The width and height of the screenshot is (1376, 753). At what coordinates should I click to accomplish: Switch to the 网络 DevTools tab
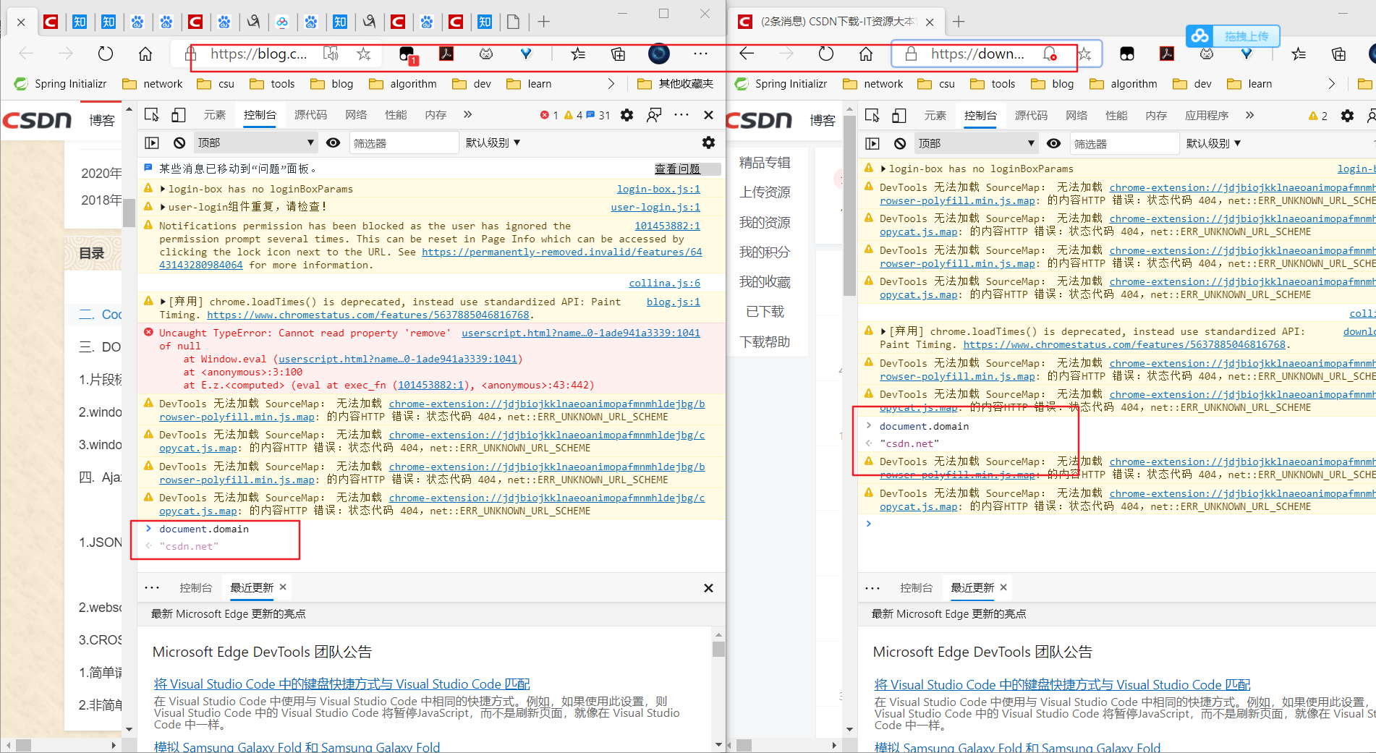click(x=356, y=114)
